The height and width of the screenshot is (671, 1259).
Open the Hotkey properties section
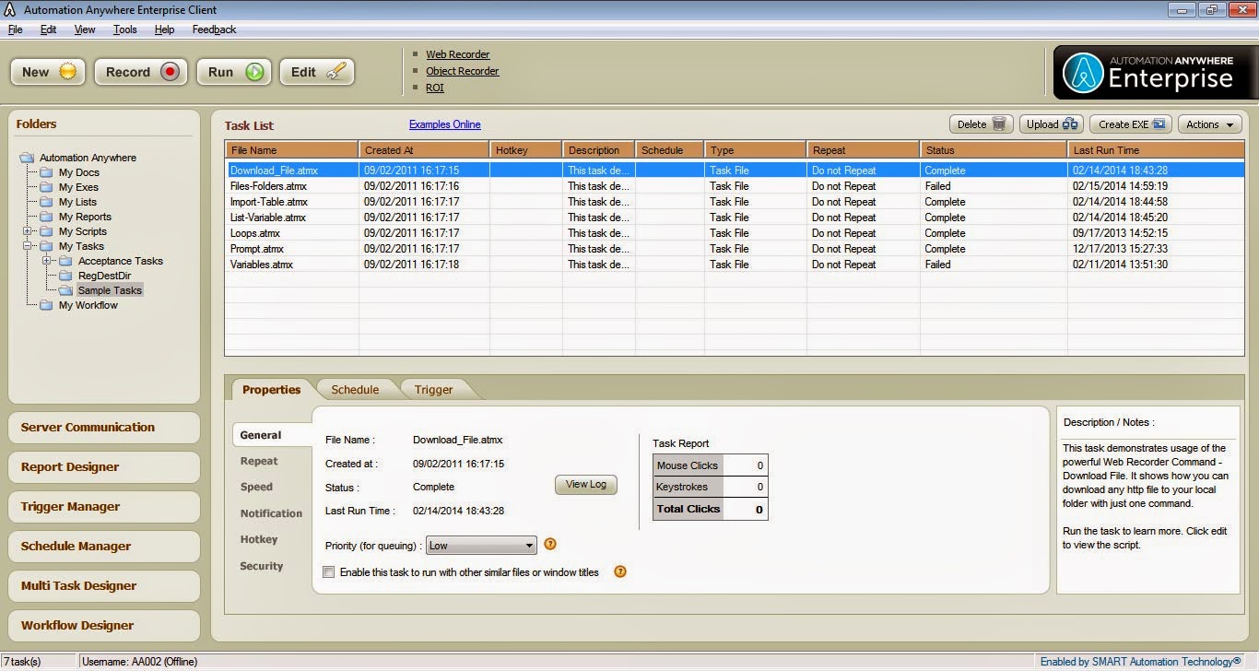click(259, 539)
